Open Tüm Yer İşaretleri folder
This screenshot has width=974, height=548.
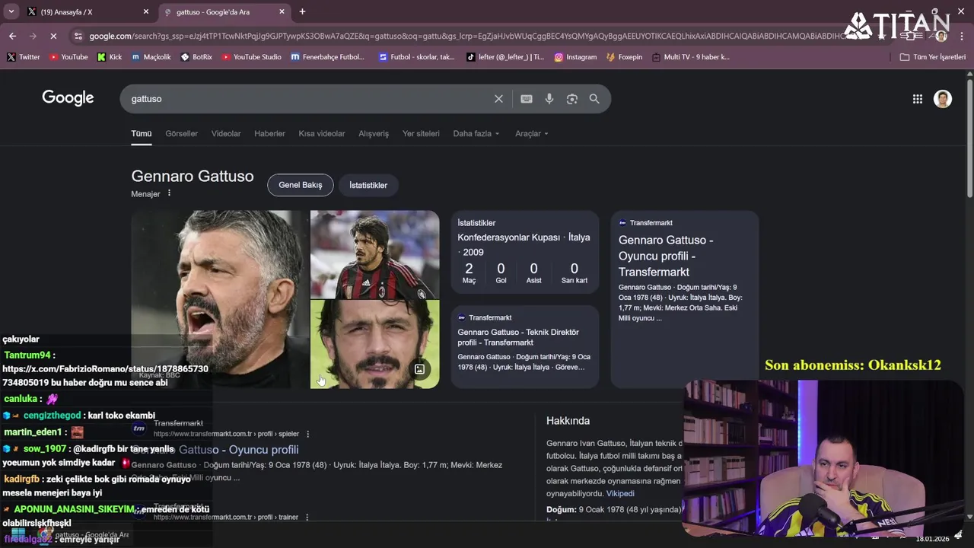click(x=932, y=57)
